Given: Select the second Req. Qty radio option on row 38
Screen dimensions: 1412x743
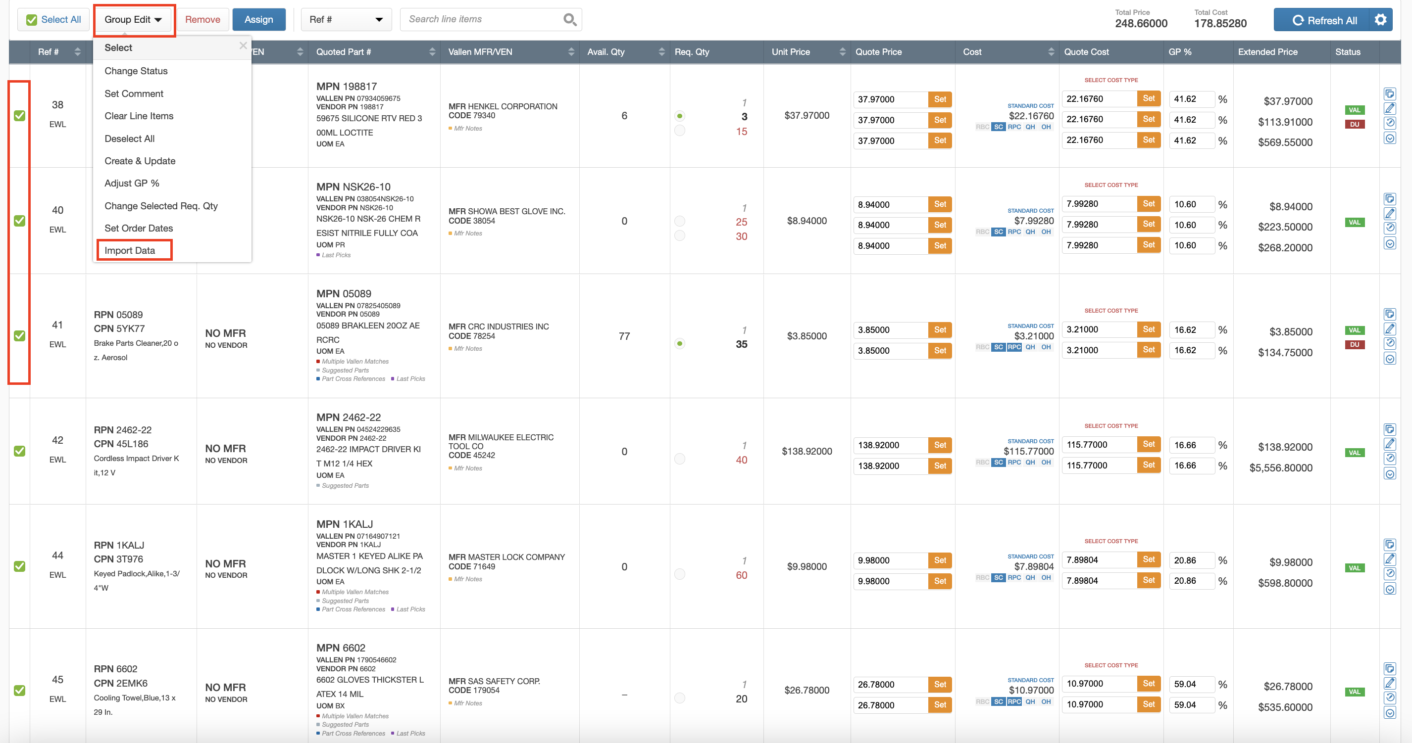Looking at the screenshot, I should [x=680, y=130].
